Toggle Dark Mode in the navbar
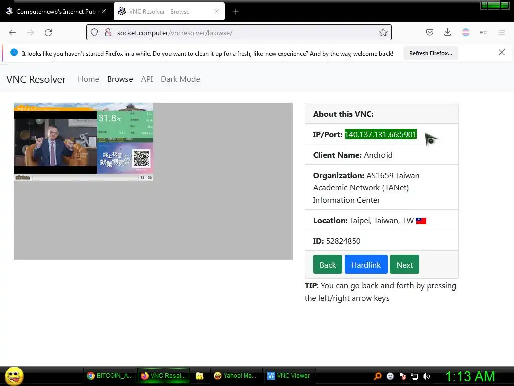 click(x=180, y=79)
